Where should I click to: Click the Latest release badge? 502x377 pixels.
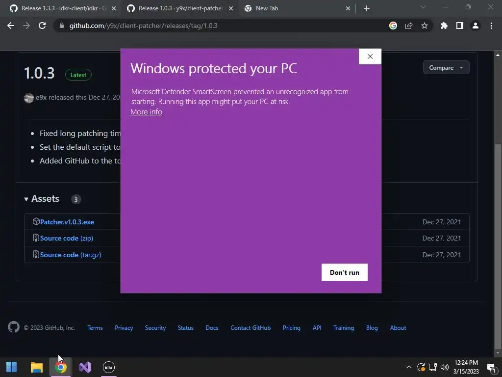pyautogui.click(x=78, y=75)
